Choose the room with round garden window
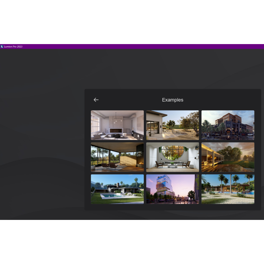This screenshot has width=264, height=264. [172, 157]
